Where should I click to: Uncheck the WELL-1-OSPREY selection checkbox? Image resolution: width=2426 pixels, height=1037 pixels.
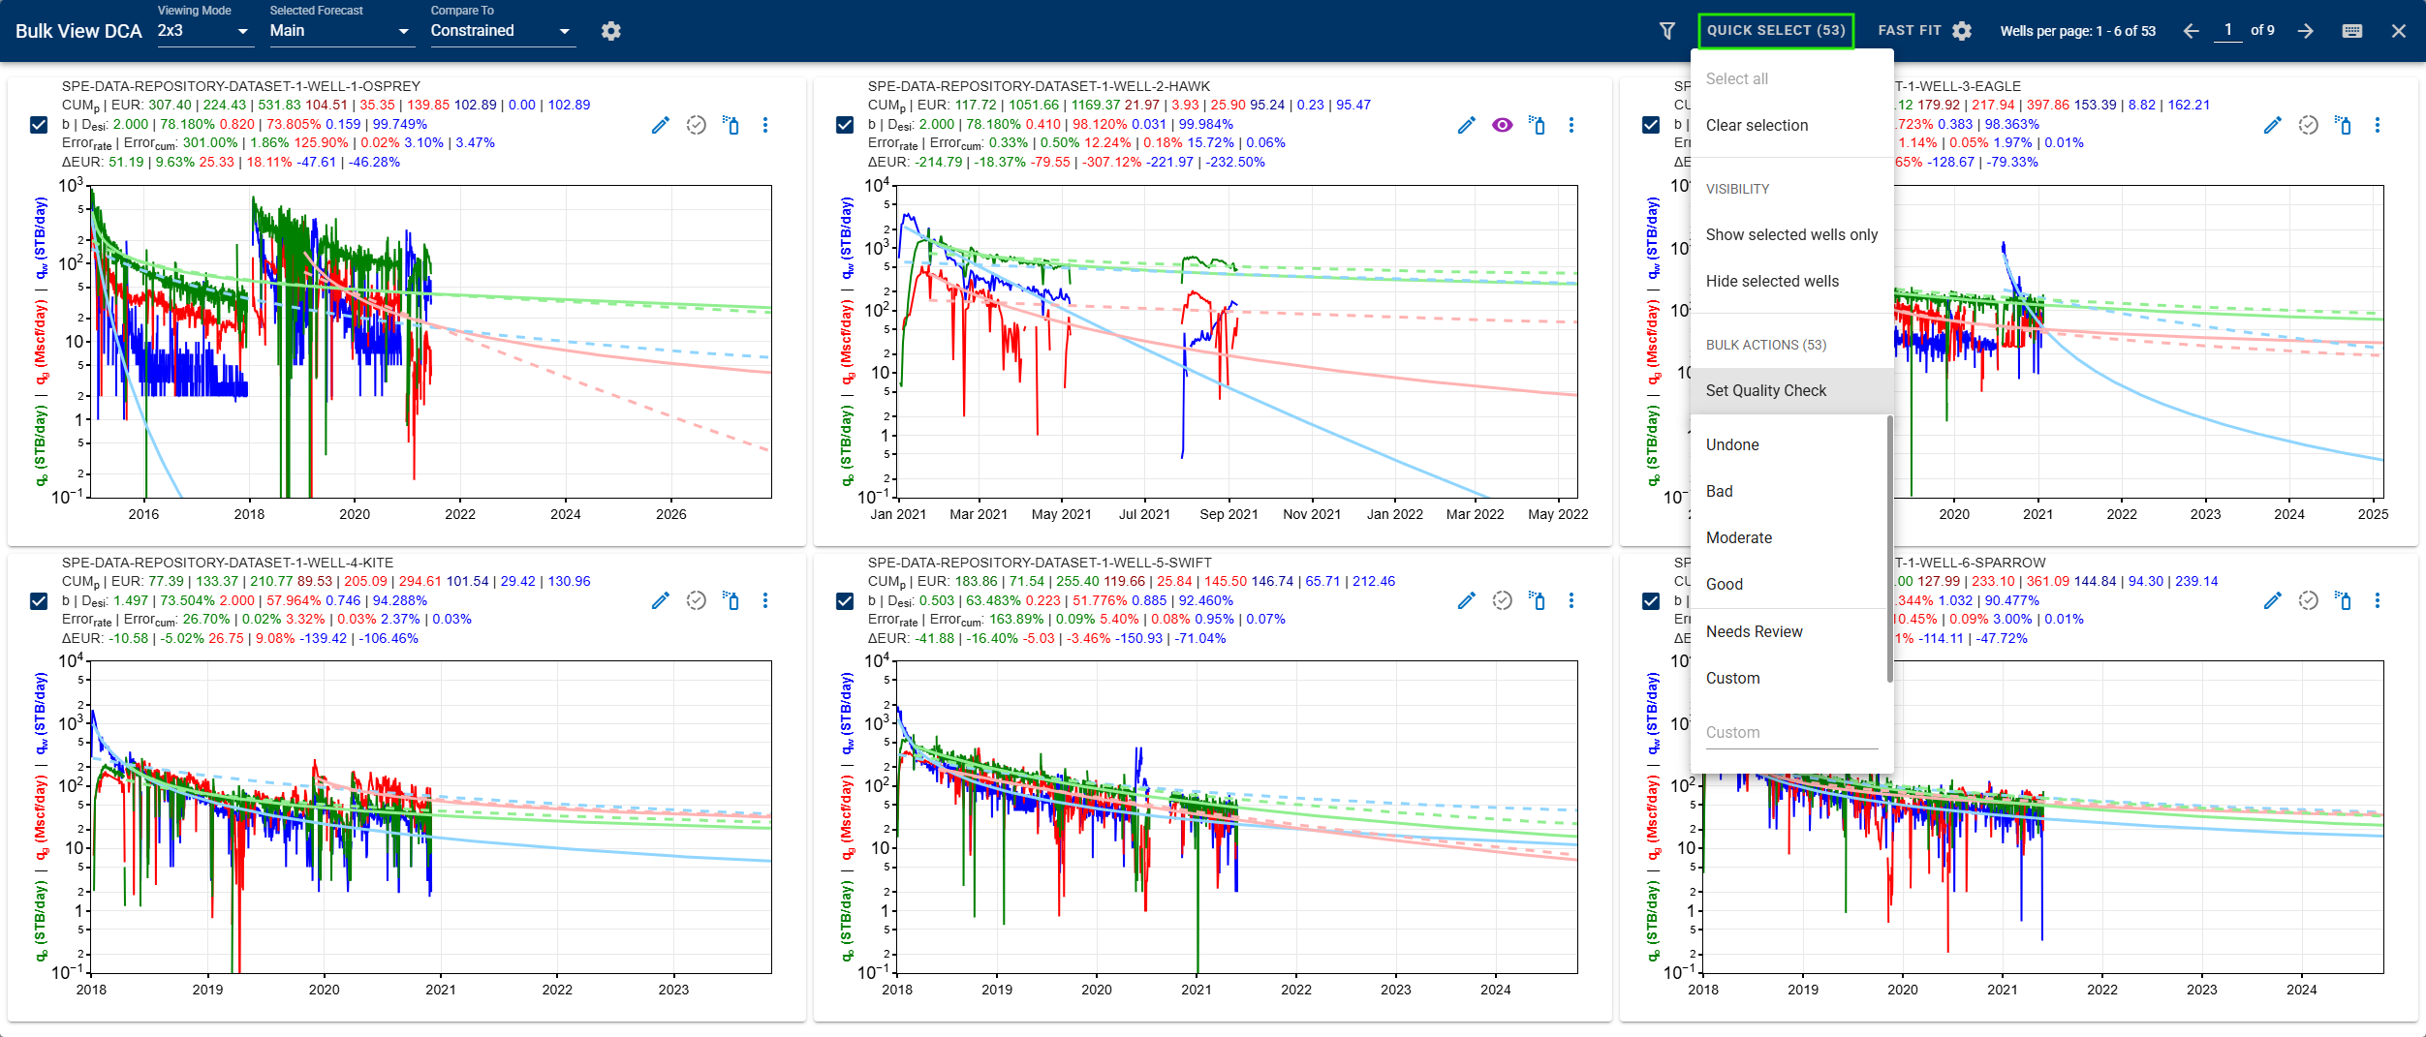[37, 124]
